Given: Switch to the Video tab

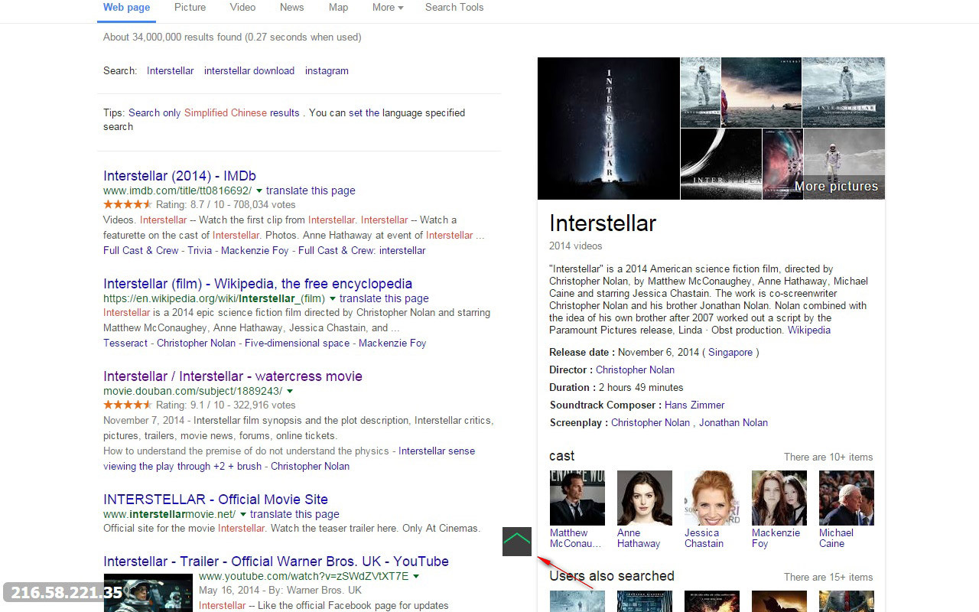Looking at the screenshot, I should 242,8.
